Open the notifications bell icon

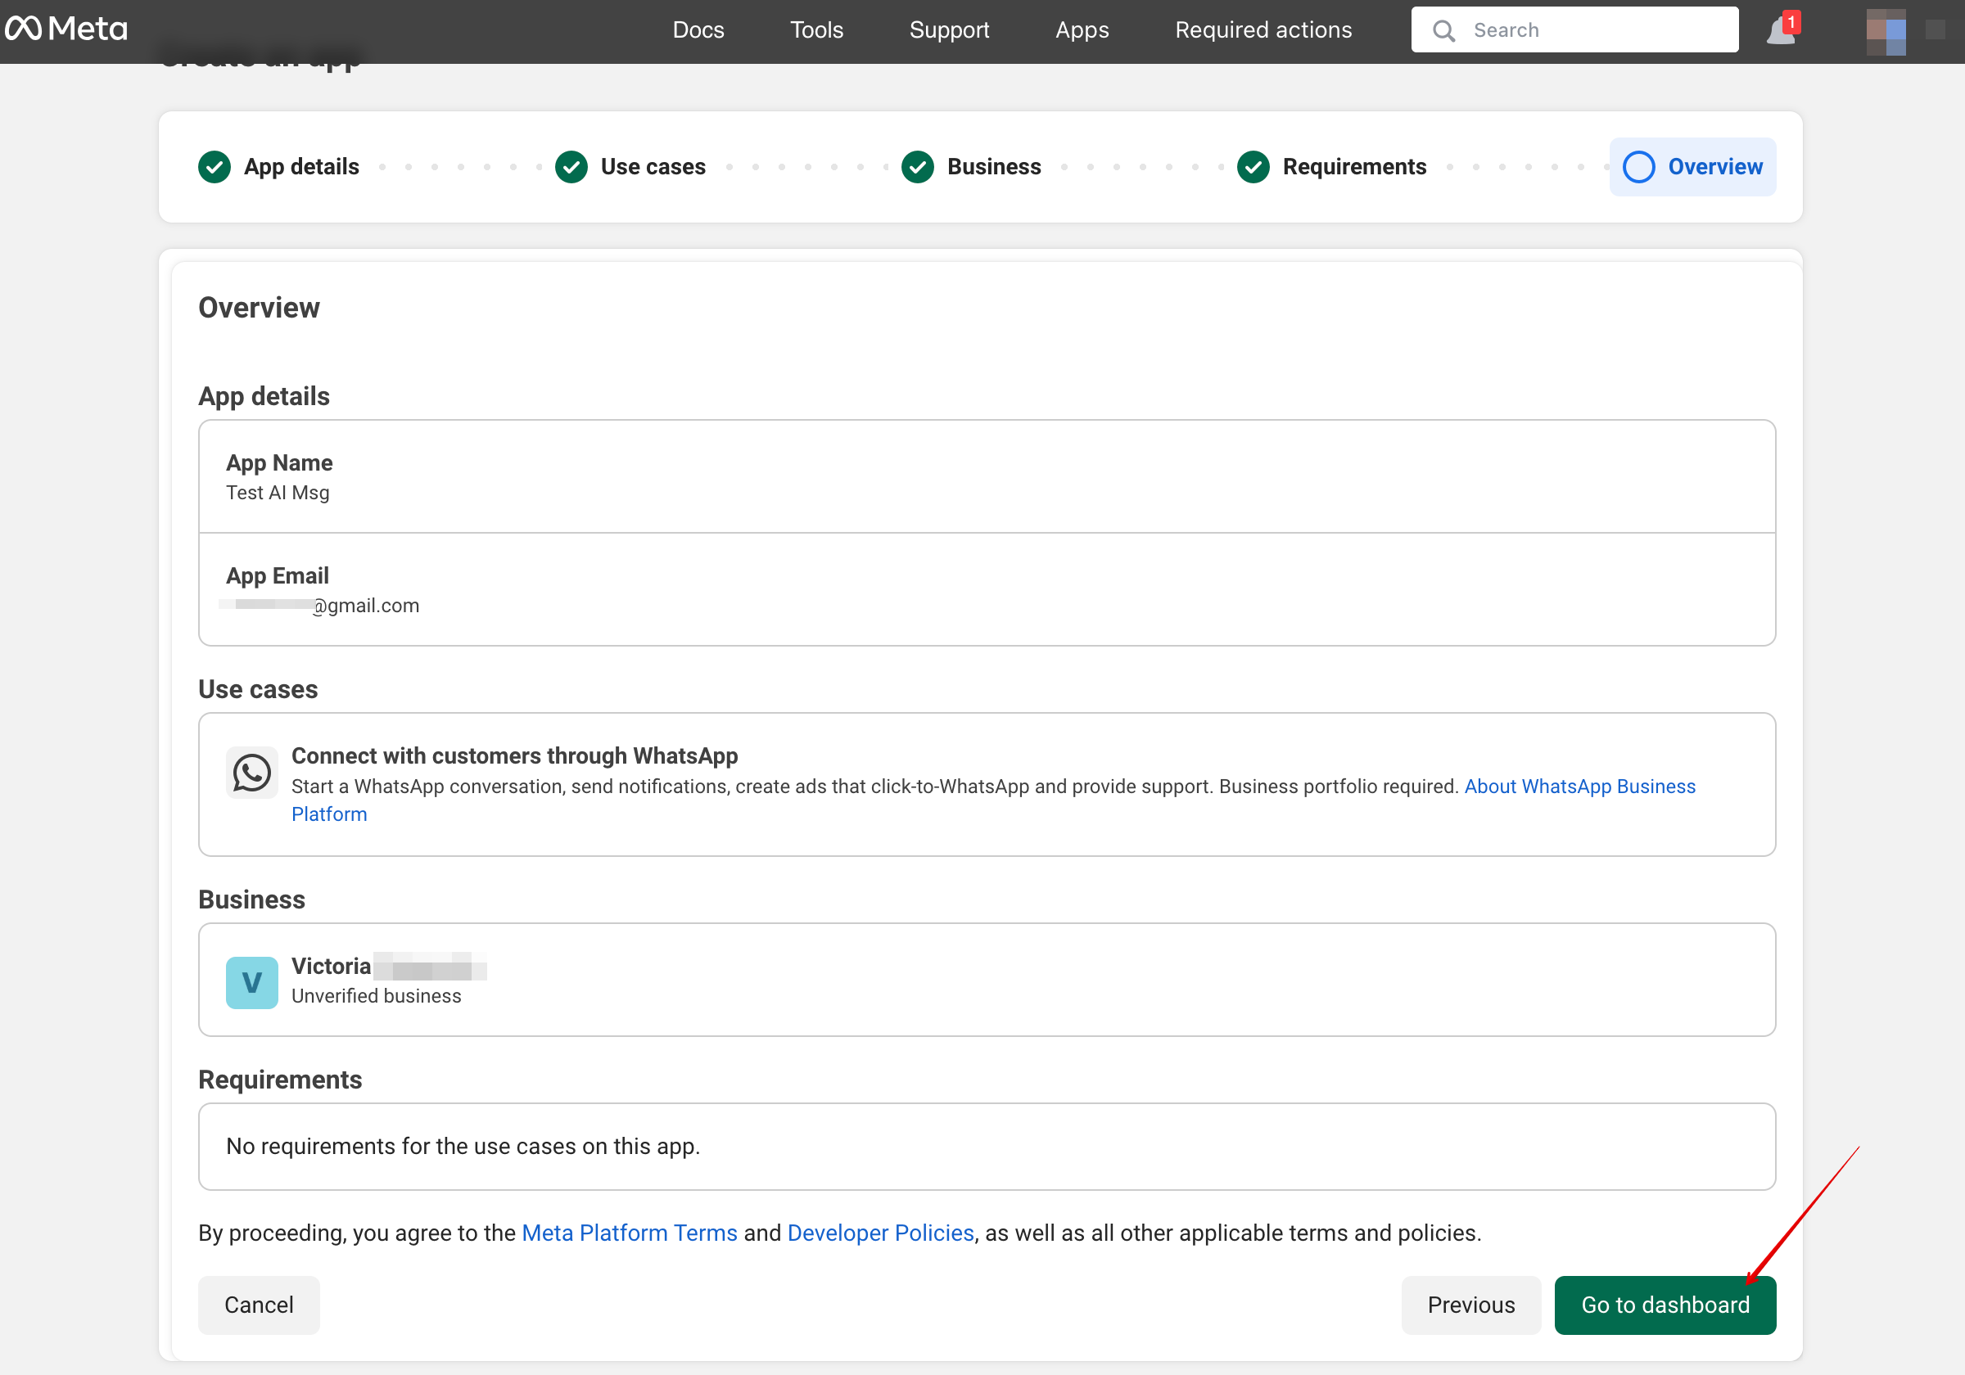point(1781,31)
